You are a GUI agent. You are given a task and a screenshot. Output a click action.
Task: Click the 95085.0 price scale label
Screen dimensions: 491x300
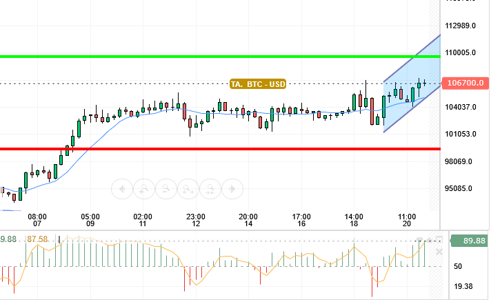[459, 188]
